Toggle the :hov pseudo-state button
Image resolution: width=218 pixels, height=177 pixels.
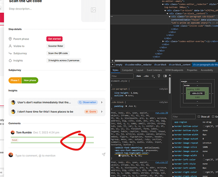click(138, 76)
